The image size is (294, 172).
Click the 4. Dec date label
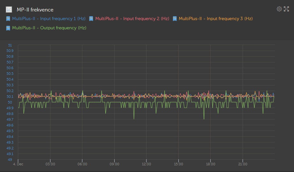point(18,164)
